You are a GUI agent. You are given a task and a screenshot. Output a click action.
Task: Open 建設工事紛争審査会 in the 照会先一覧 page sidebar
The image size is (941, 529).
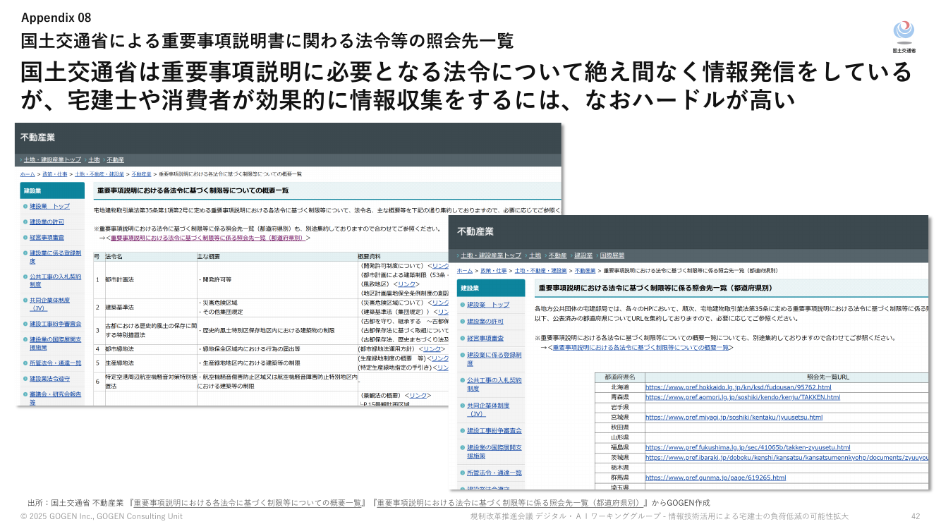click(494, 430)
